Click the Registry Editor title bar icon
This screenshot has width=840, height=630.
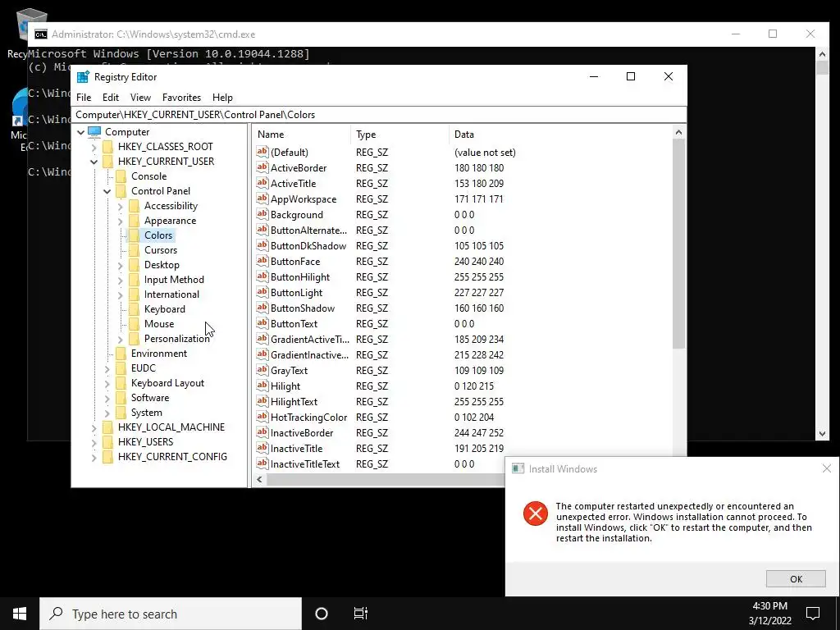(x=83, y=76)
